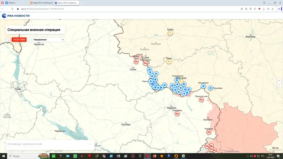Click the yellow marker near Ivnya
Image resolution: width=283 pixels, height=159 pixels.
(169, 61)
